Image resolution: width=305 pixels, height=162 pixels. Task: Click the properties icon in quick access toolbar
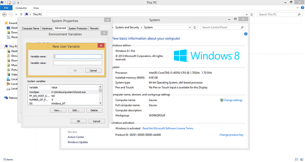[x=9, y=3]
